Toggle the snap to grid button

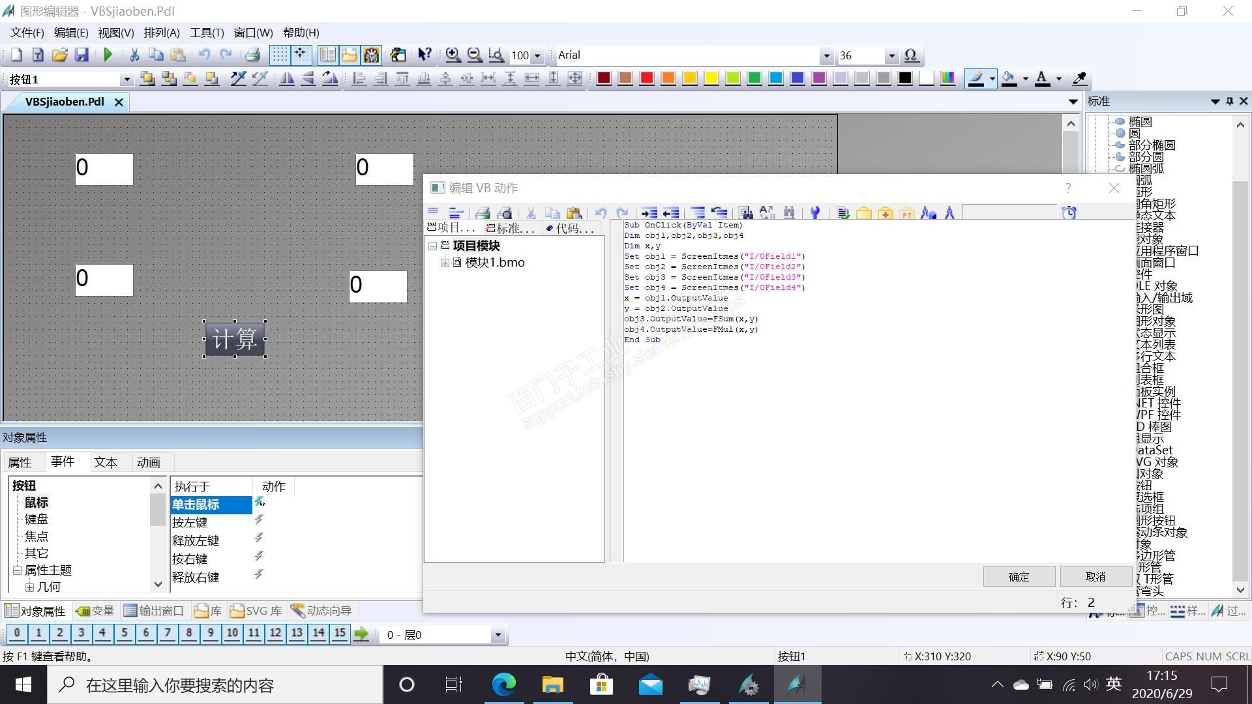(x=301, y=55)
